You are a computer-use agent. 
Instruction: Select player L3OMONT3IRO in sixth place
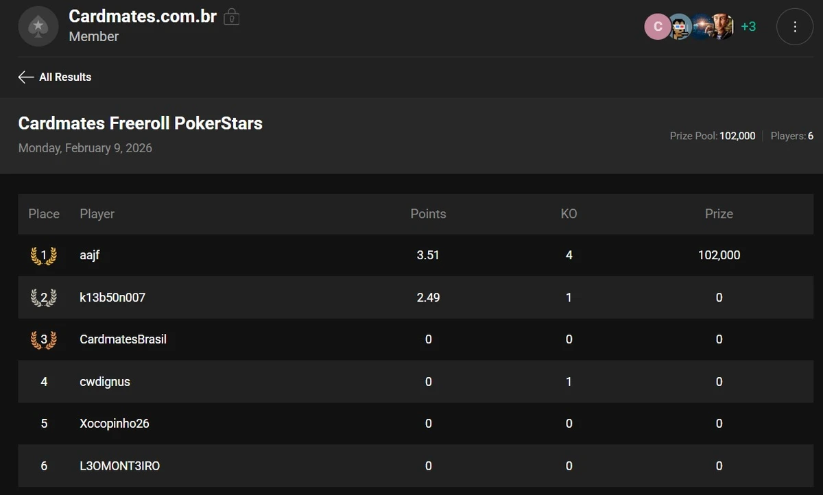pyautogui.click(x=119, y=466)
